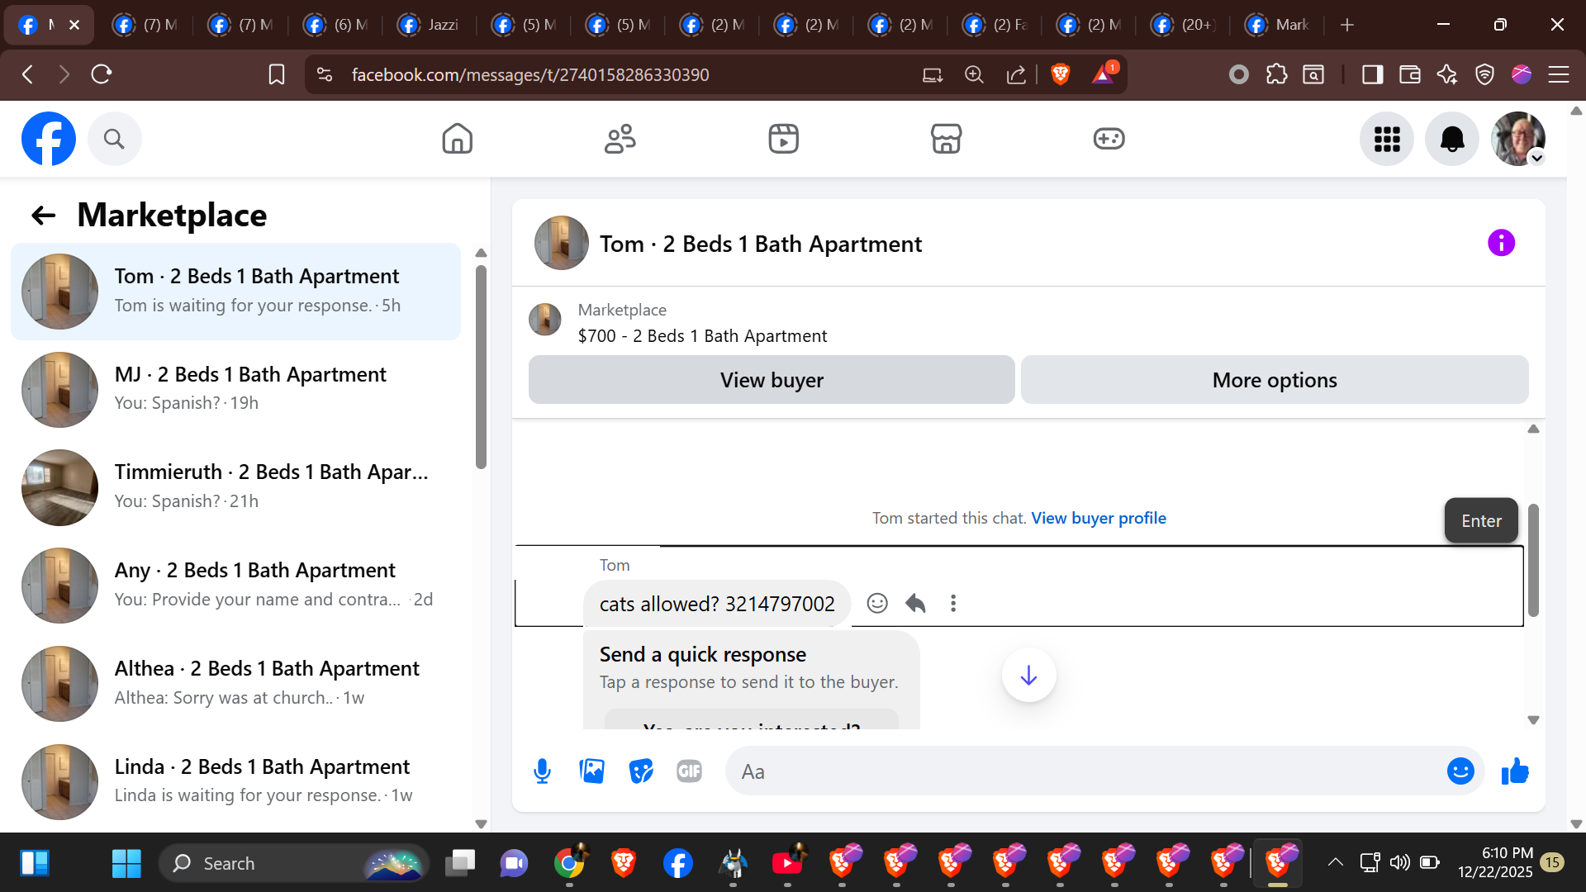
Task: Click the View buyer button
Action: pos(772,380)
